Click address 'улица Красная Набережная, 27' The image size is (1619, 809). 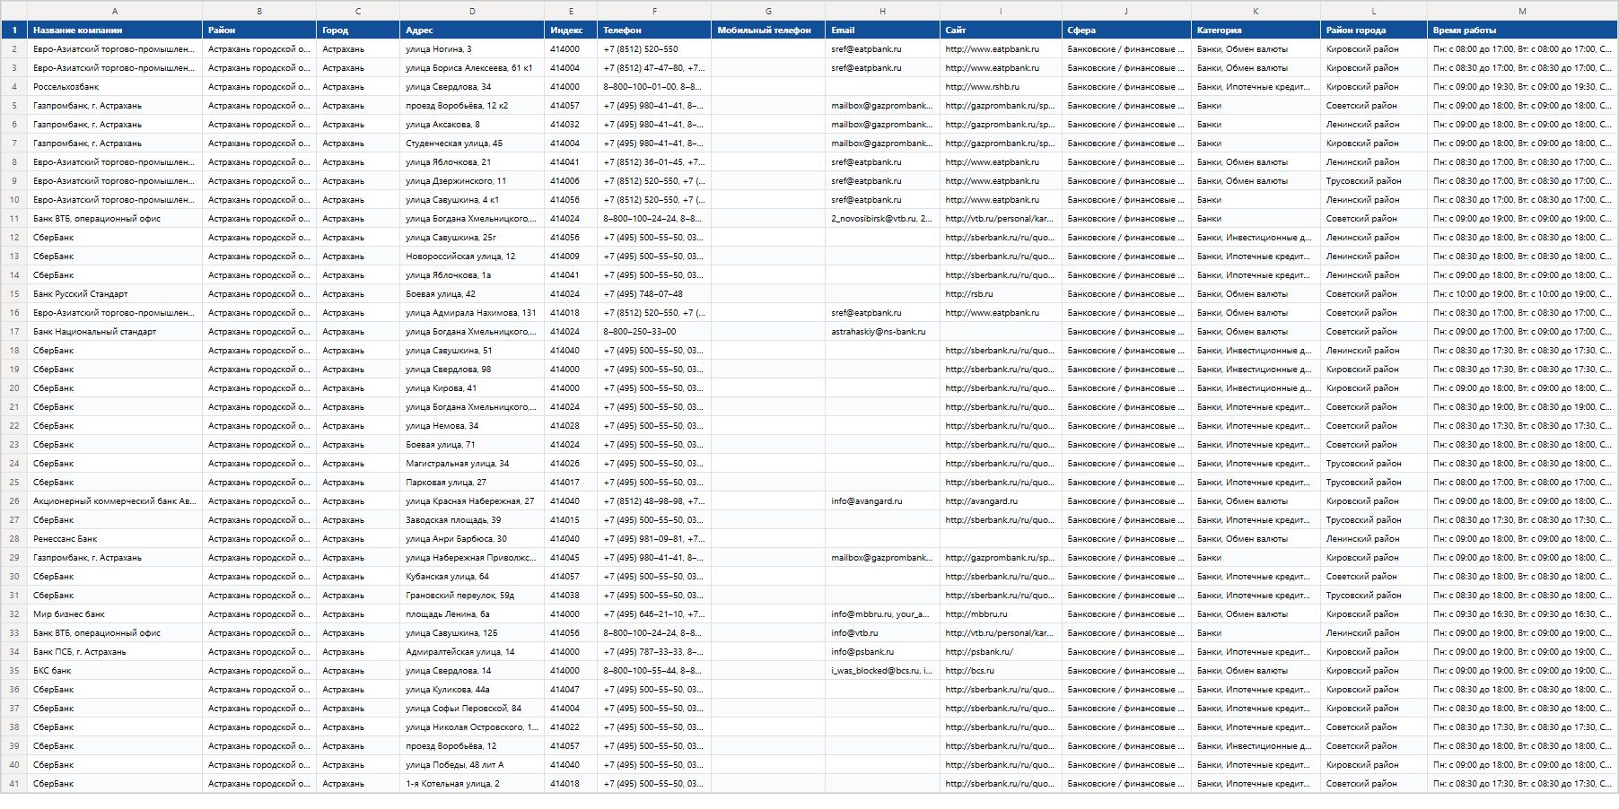pyautogui.click(x=472, y=501)
